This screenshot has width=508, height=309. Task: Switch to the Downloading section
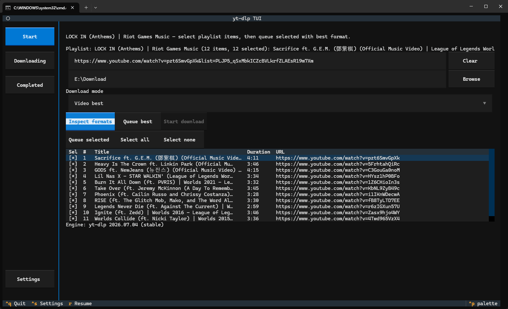tap(30, 61)
